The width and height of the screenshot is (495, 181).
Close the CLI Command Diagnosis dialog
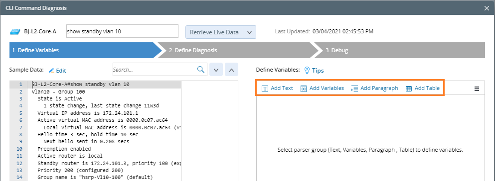click(x=487, y=8)
